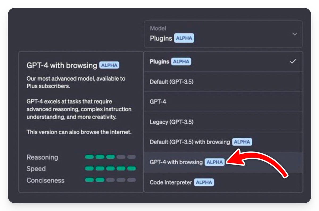Viewport: 319px width, 211px height.
Task: Choose Default (GPT-3.5) model
Action: [x=223, y=82]
